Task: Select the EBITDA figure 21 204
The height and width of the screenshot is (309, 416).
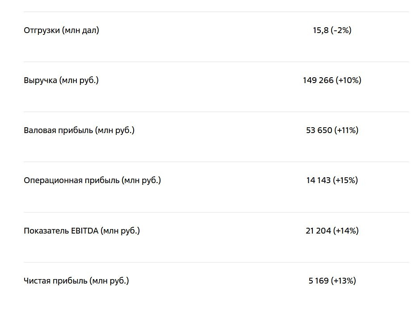Action: click(319, 231)
